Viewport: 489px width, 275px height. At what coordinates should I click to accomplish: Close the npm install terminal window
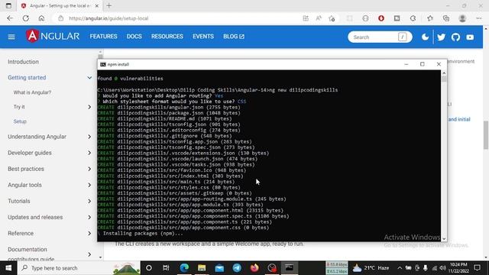(x=439, y=64)
